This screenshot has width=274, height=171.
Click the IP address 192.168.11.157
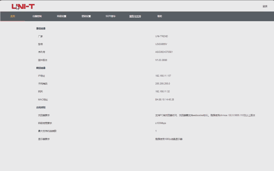163,76
